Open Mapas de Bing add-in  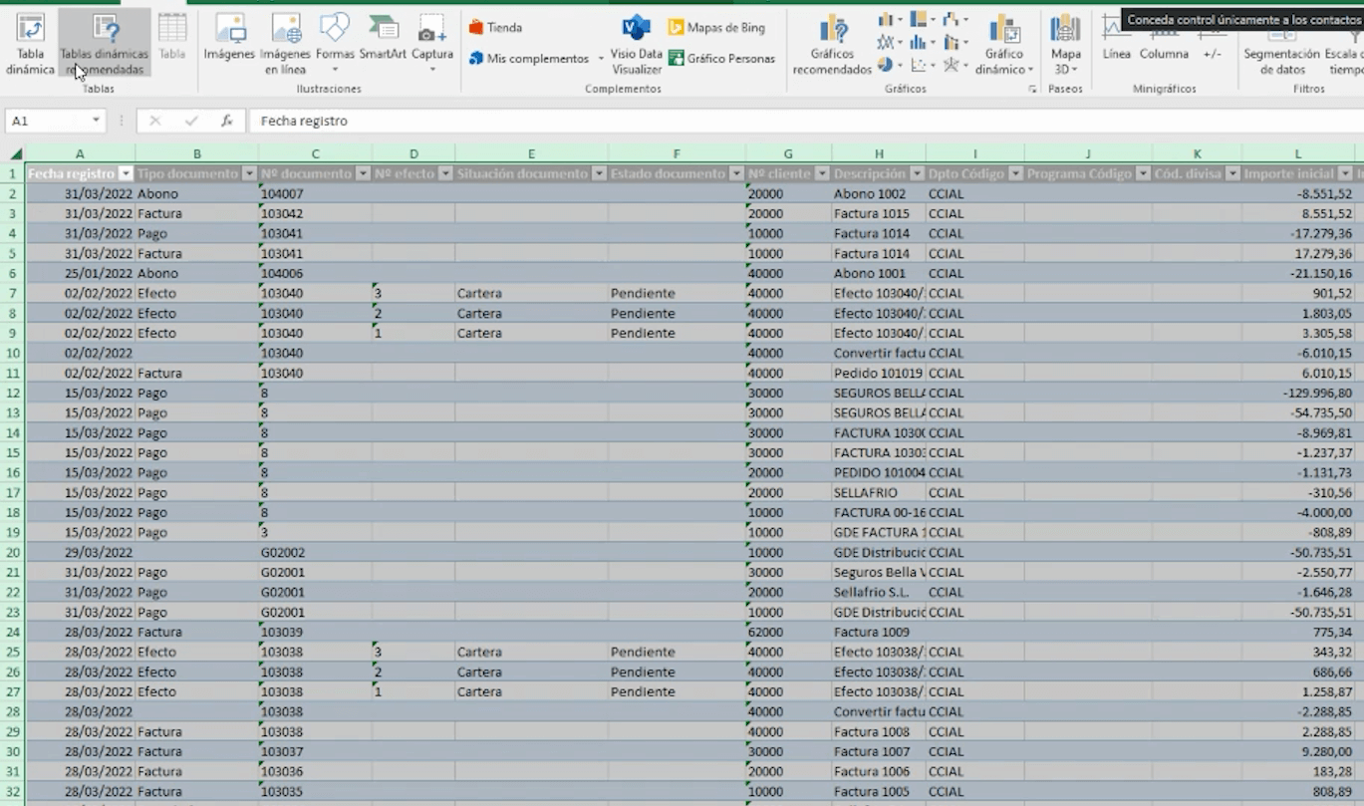pos(716,28)
